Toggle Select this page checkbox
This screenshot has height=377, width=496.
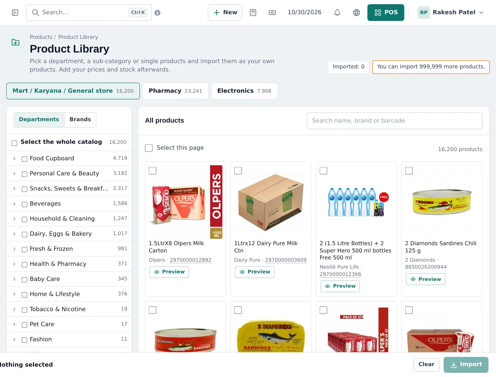point(149,148)
